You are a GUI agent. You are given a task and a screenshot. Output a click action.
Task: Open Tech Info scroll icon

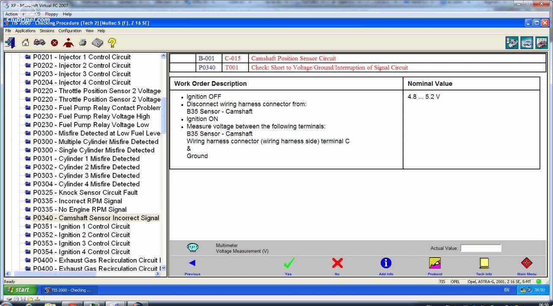coord(484,263)
